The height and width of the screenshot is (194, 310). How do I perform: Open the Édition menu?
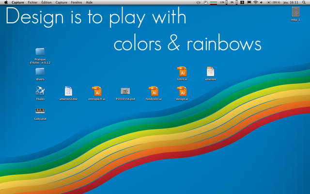(46, 2)
